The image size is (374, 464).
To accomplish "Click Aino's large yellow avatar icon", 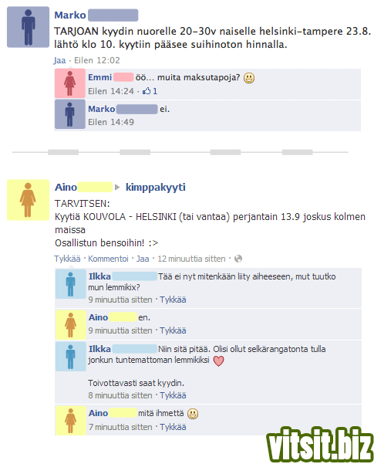I will pyautogui.click(x=28, y=200).
